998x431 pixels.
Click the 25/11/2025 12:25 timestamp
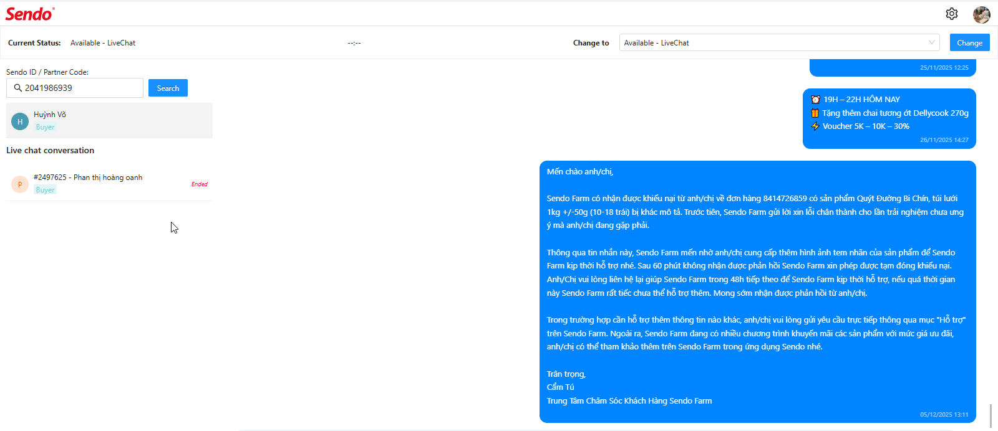coord(944,68)
